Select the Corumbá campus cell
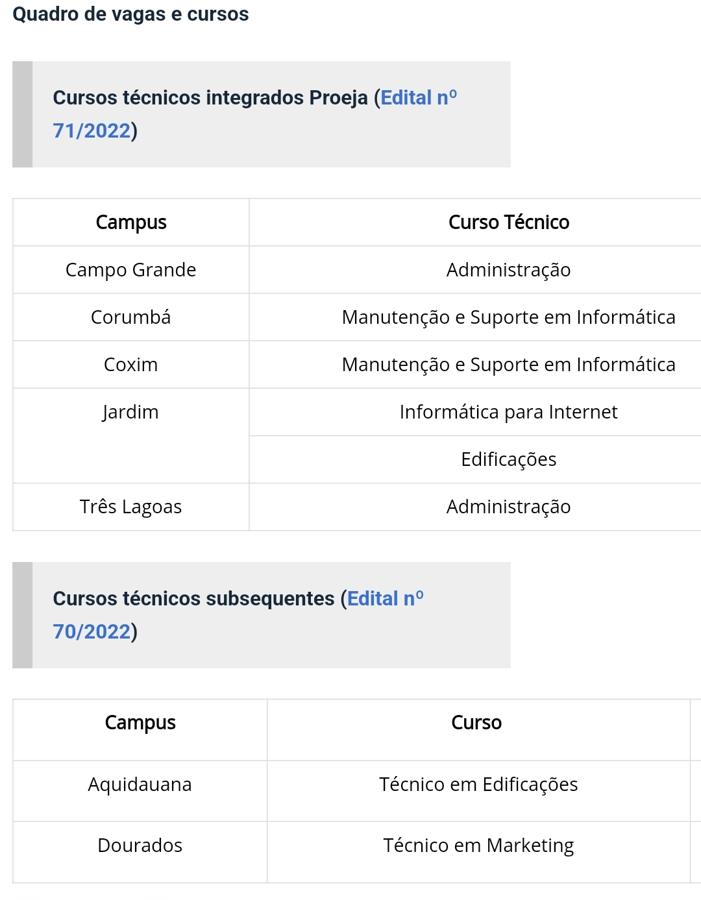The height and width of the screenshot is (900, 701). [x=130, y=317]
